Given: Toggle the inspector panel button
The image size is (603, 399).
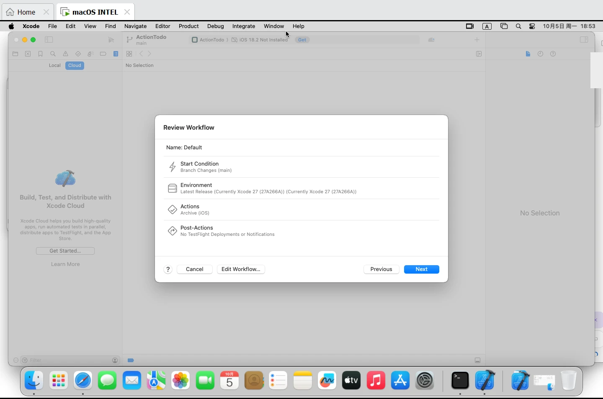Looking at the screenshot, I should pos(584,40).
